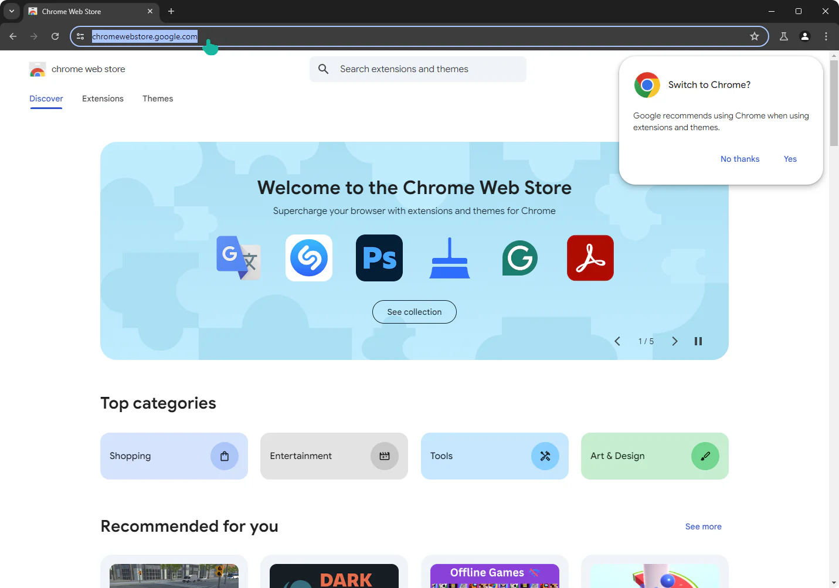Screen dimensions: 839x588
Task: Accept Switch to Chrome with Yes
Action: point(790,159)
